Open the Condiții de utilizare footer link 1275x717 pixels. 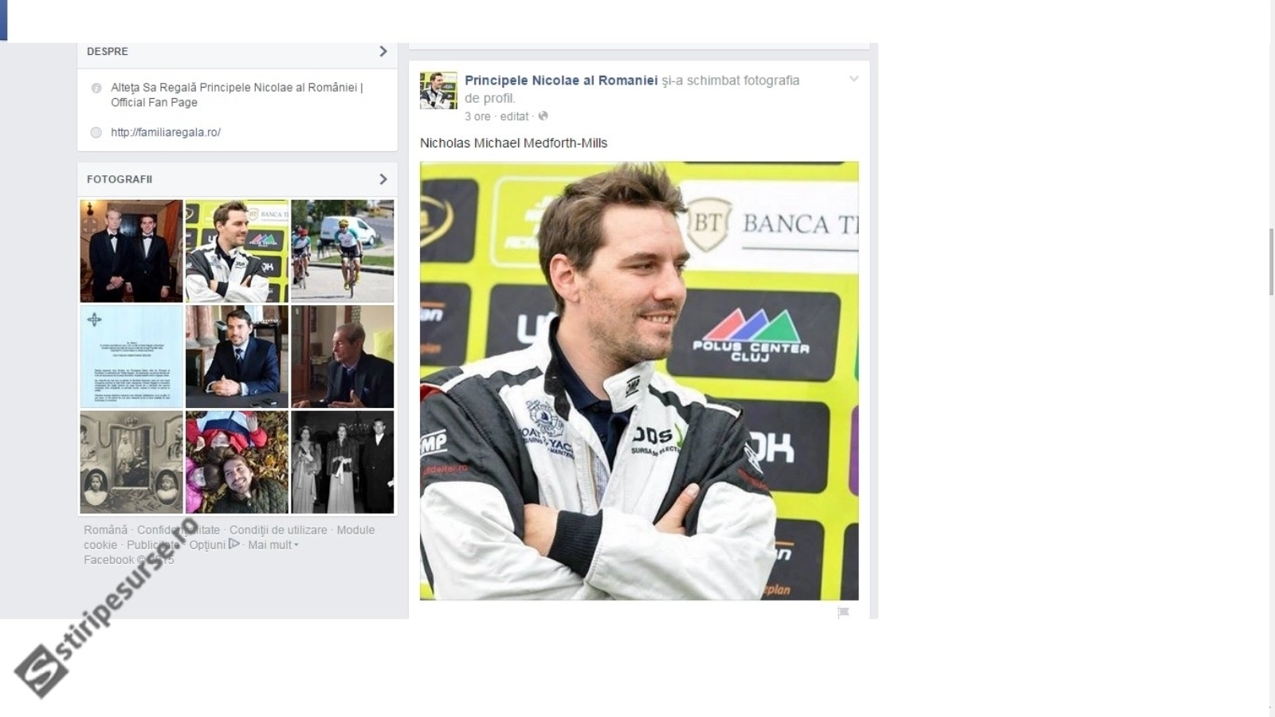[278, 530]
